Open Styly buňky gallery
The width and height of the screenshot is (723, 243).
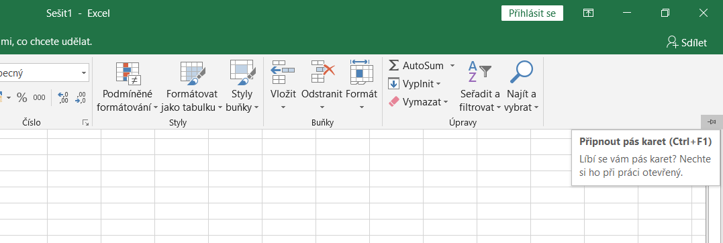pos(242,87)
